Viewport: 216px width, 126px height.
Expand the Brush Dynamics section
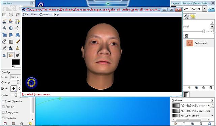point(3,101)
